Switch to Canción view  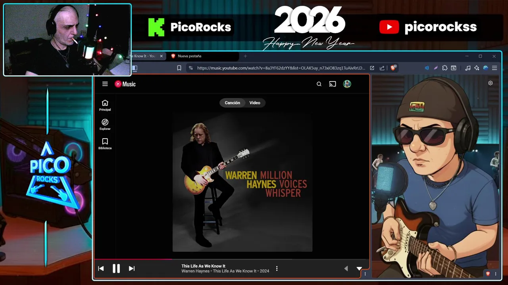click(x=232, y=103)
